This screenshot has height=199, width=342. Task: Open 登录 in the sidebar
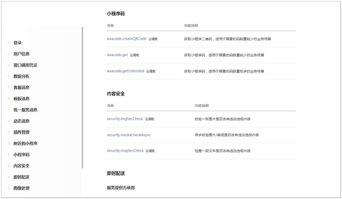(17, 43)
